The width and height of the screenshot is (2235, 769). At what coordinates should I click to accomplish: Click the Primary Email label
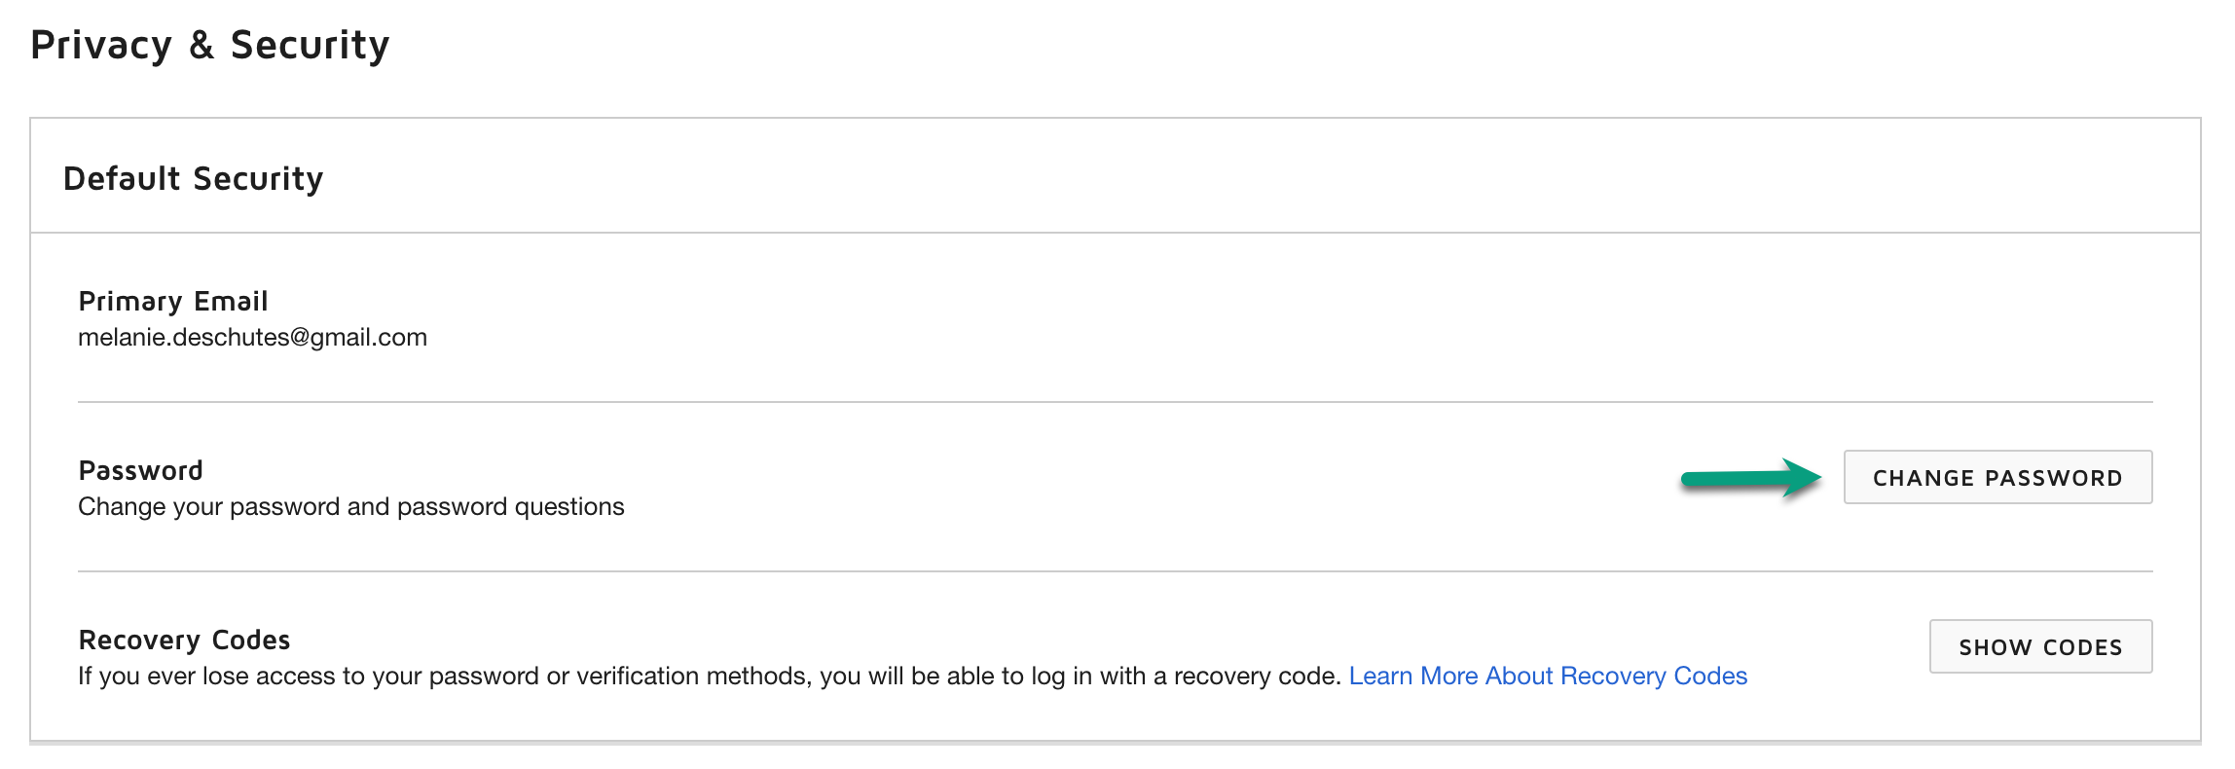pos(172,301)
